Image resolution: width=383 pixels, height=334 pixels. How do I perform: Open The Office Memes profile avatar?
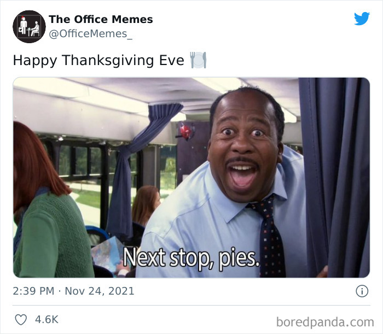tap(29, 27)
